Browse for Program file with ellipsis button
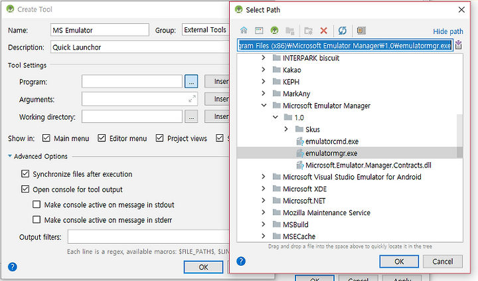Viewport: 478px width, 281px height. [191, 82]
